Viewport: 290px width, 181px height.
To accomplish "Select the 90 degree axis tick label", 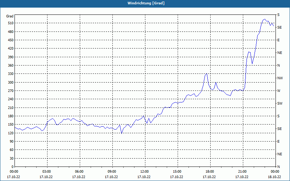I will point(11,142).
